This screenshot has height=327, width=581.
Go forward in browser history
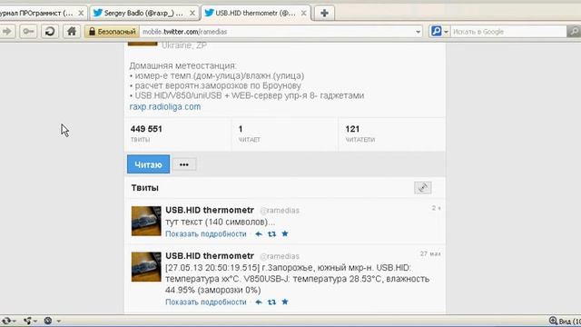click(x=7, y=32)
